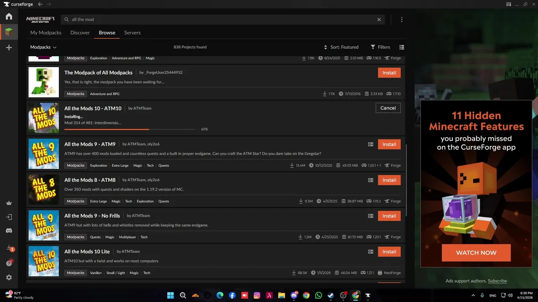Click the search field containing 'all the mod'
538x302 pixels.
223,19
